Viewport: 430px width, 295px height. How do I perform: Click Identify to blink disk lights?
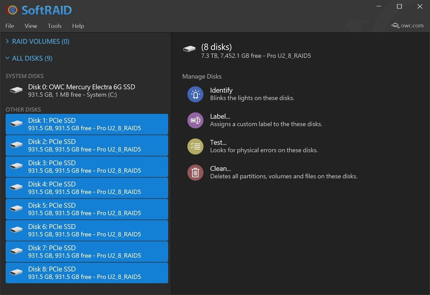(x=241, y=94)
